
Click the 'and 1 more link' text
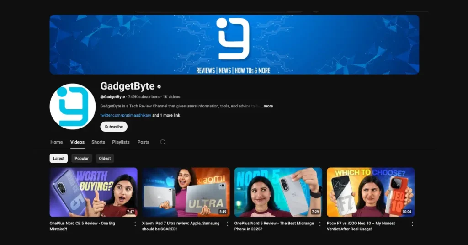[166, 115]
